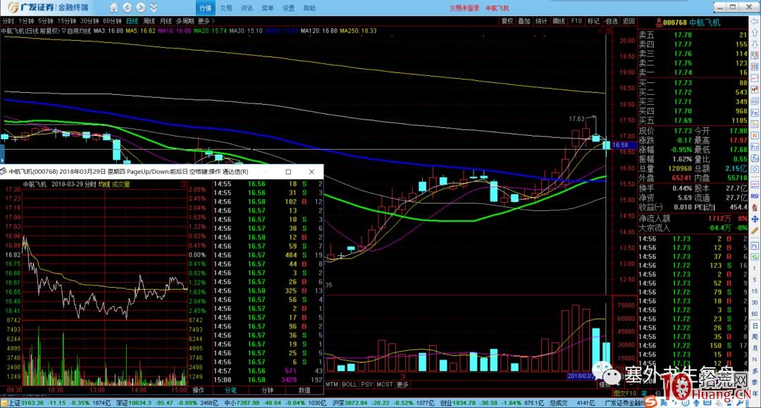Viewport: 761px width, 408px height.
Task: Click the 叠加 overlay button
Action: pyautogui.click(x=524, y=21)
